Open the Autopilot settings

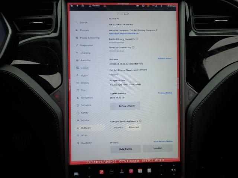tap(83, 60)
